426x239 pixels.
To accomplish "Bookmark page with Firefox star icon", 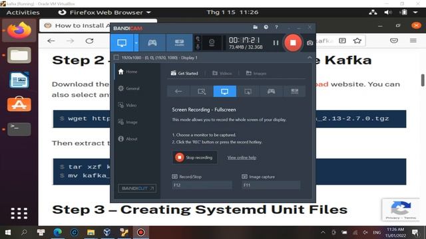I will click(x=357, y=41).
